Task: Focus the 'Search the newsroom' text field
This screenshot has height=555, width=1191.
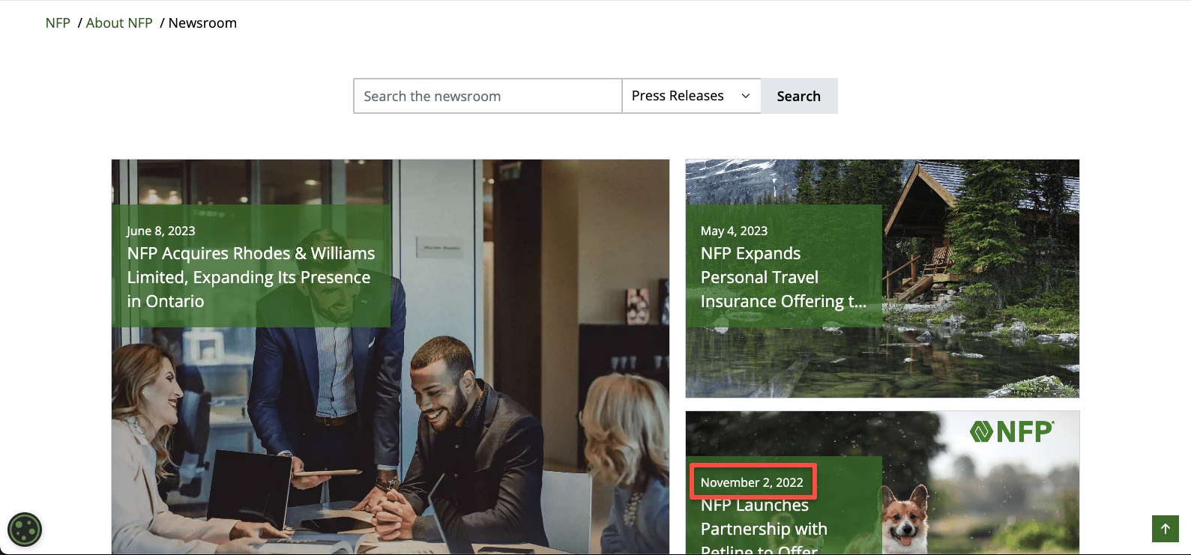Action: tap(487, 96)
